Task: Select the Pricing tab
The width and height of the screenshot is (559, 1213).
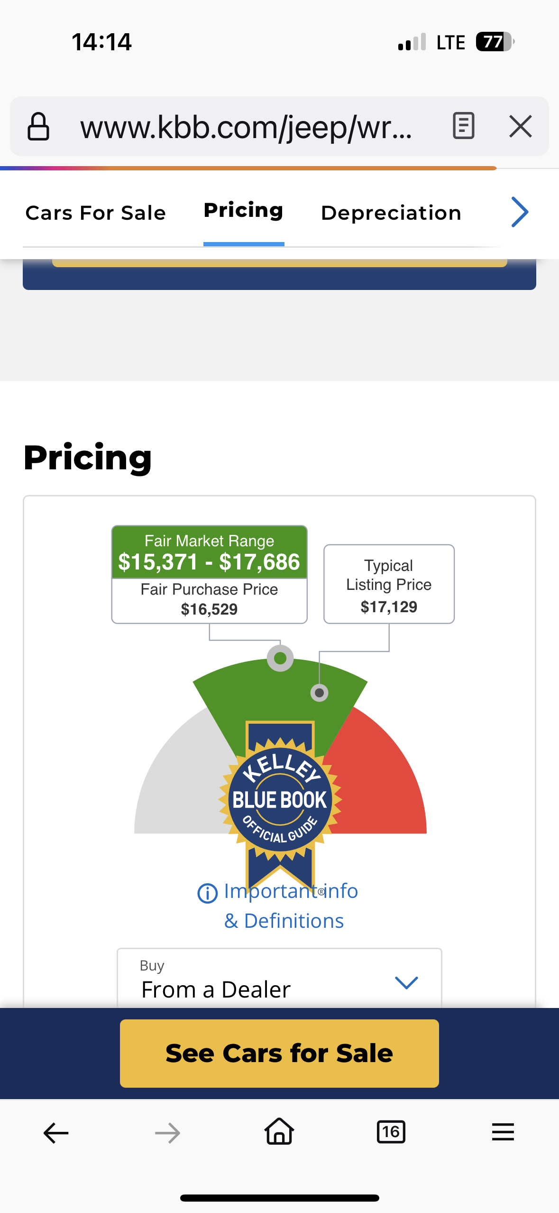Action: (244, 211)
